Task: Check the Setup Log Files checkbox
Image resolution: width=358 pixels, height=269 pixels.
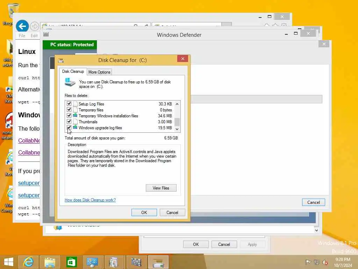Action: click(69, 104)
